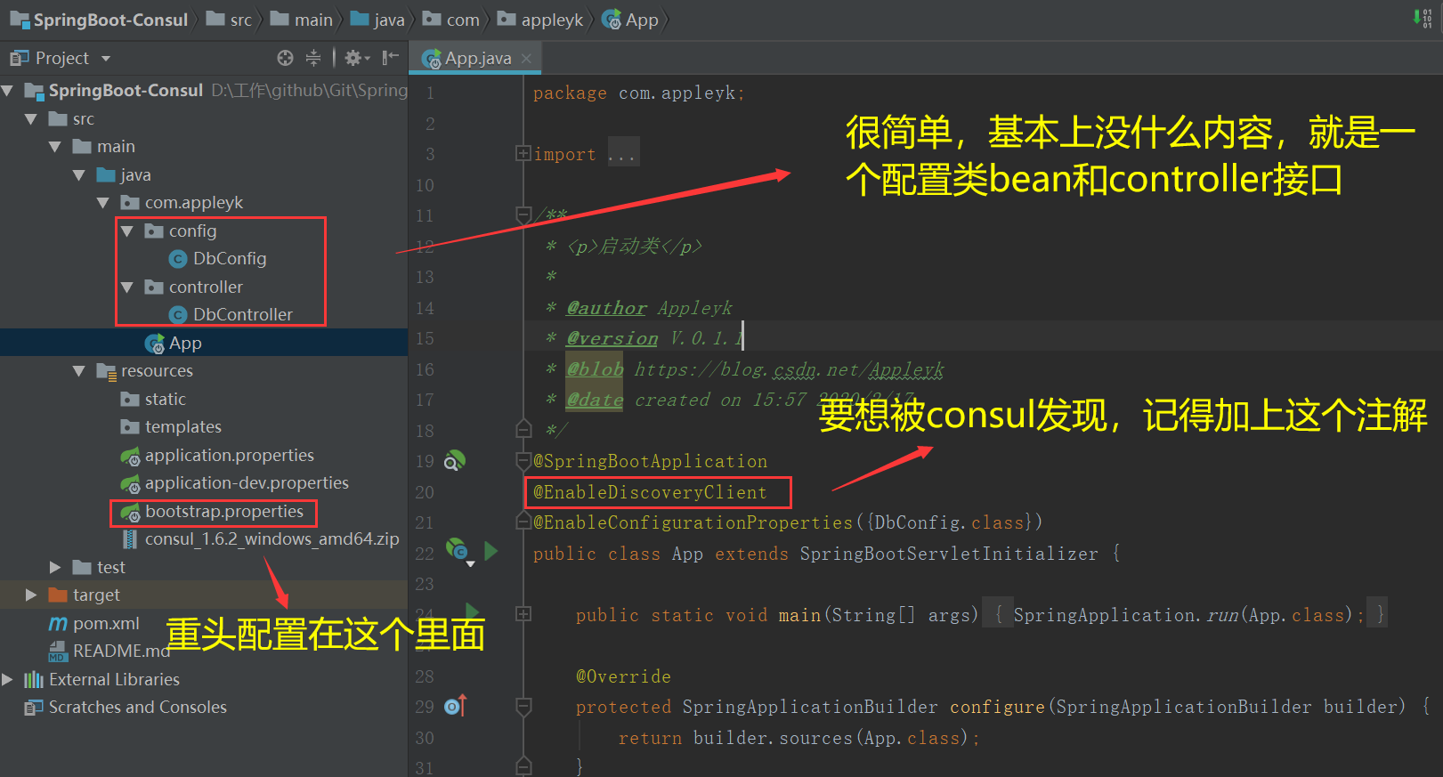Click the application.properties file icon
Image resolution: width=1443 pixels, height=777 pixels.
(x=131, y=456)
